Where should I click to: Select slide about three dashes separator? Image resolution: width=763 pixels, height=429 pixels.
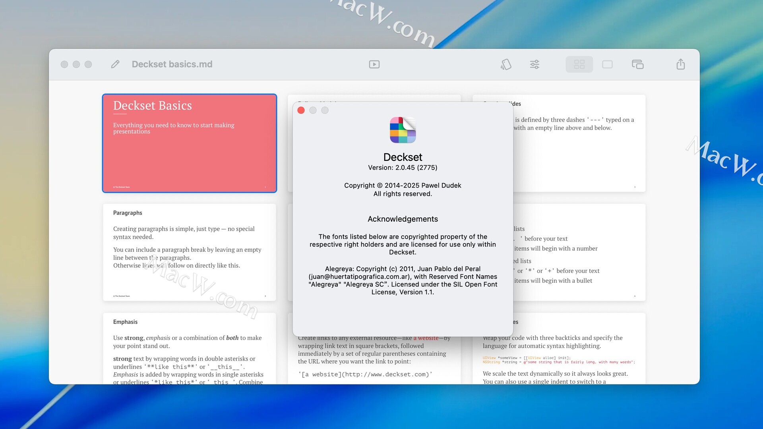point(579,155)
